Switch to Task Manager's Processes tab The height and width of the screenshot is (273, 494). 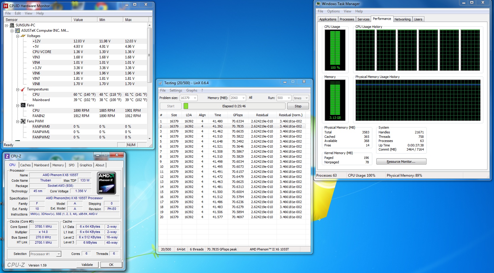click(x=347, y=19)
